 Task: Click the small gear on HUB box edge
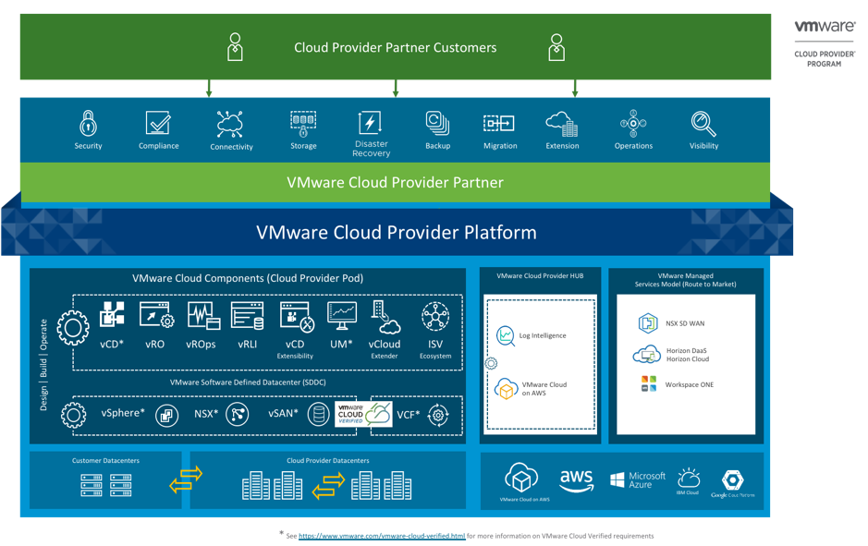point(491,363)
